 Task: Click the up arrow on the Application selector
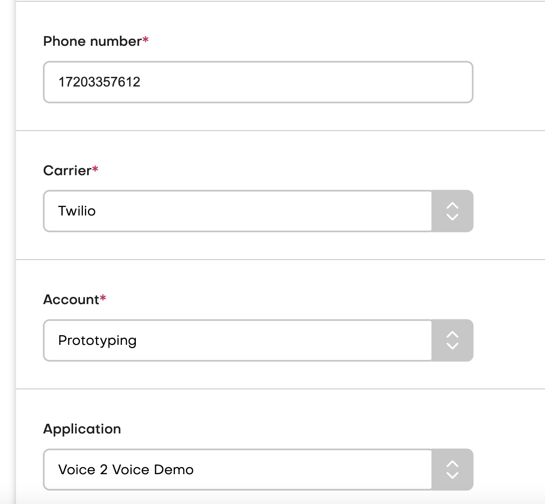pyautogui.click(x=452, y=464)
